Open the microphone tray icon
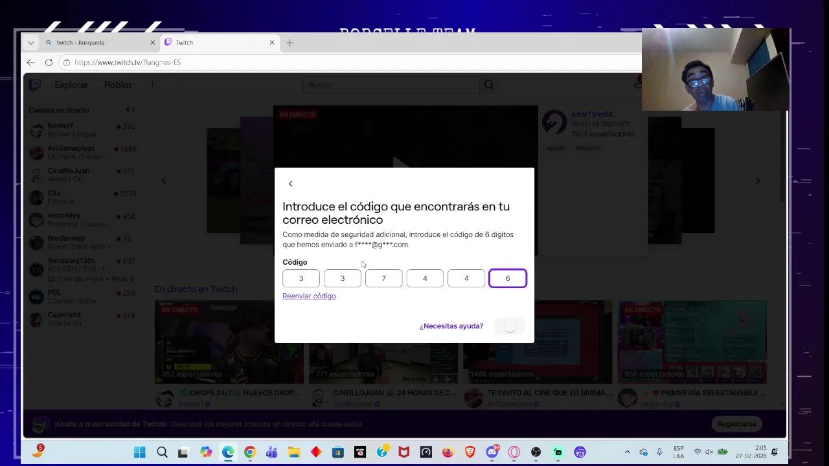829x466 pixels. (x=659, y=452)
